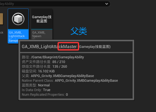156x112 pixels.
Task: Click the Native Parent Class line
Action: point(70,81)
